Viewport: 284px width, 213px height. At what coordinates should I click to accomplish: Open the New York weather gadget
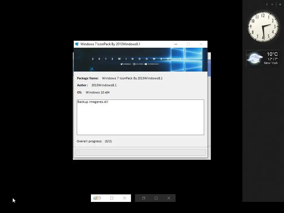click(x=263, y=58)
